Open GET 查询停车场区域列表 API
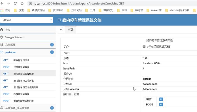This screenshot has height=112, width=197. pyautogui.click(x=28, y=81)
